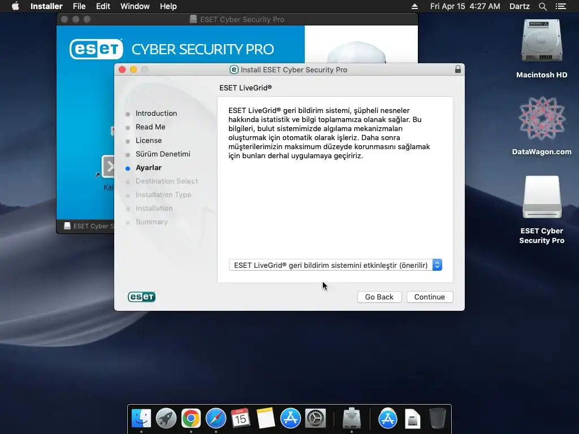Open Notification Center list icon
The width and height of the screenshot is (579, 434).
560,6
